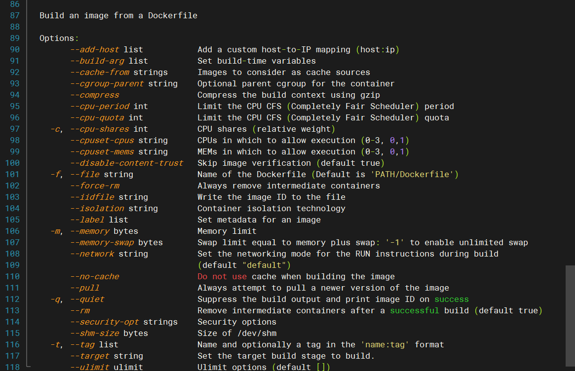575x371 pixels.
Task: Click the '--cpu-quota' option
Action: point(97,118)
